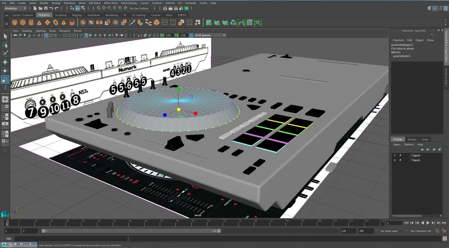Open the Channels menu in Channel Box
The height and width of the screenshot is (248, 449).
pyautogui.click(x=398, y=40)
